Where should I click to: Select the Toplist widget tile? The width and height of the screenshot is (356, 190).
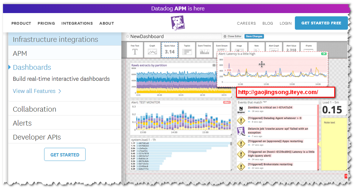[187, 50]
